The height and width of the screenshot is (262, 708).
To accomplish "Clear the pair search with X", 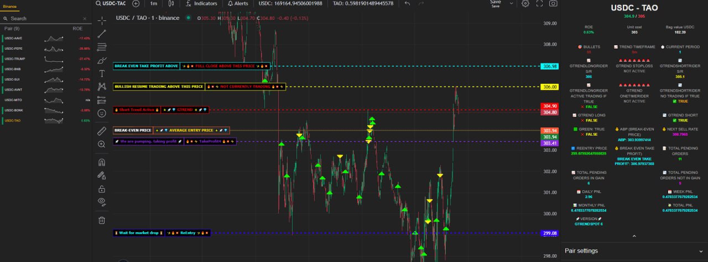I will click(x=86, y=18).
